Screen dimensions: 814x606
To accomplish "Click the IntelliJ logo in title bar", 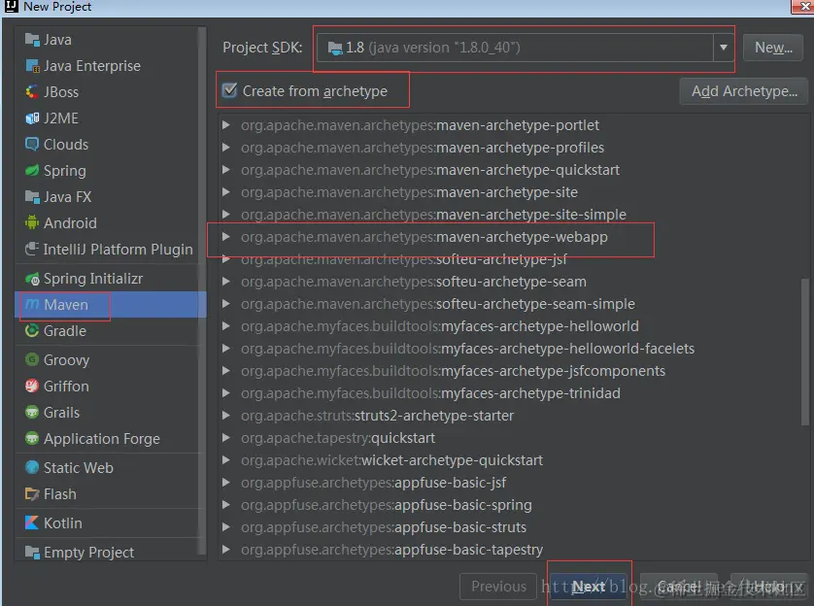I will point(11,6).
